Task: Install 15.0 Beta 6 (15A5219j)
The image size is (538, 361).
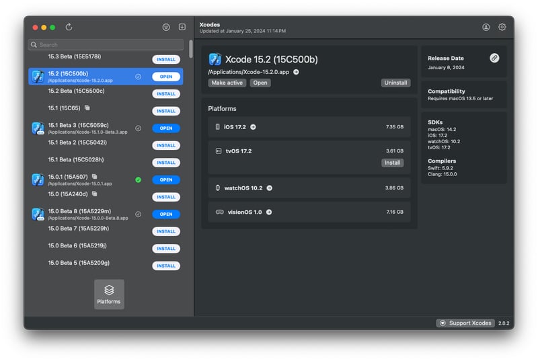Action: pos(166,249)
